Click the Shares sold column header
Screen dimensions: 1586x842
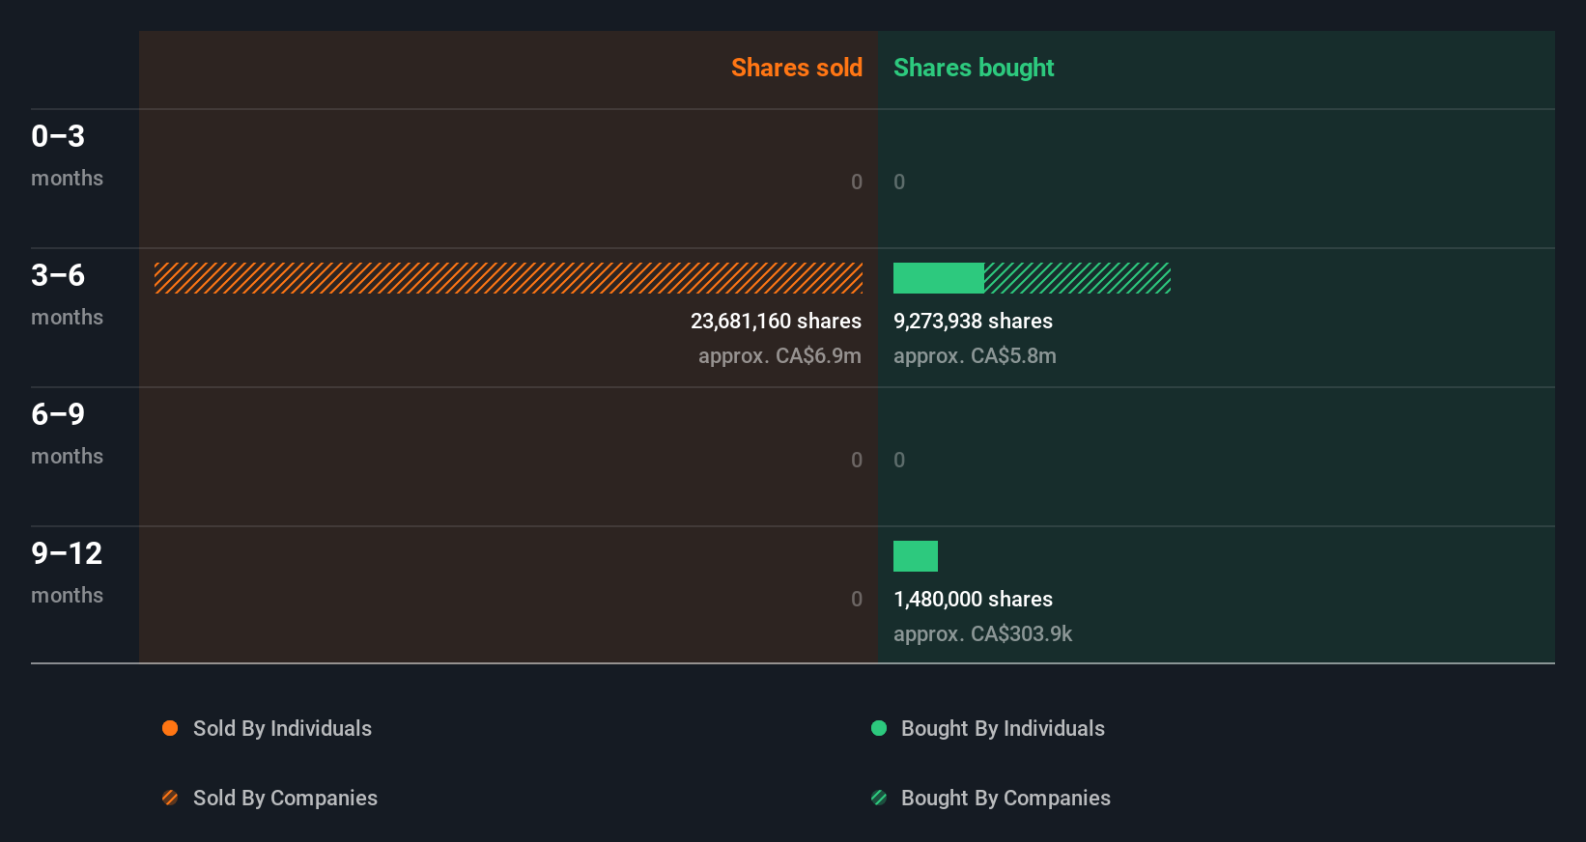click(797, 68)
